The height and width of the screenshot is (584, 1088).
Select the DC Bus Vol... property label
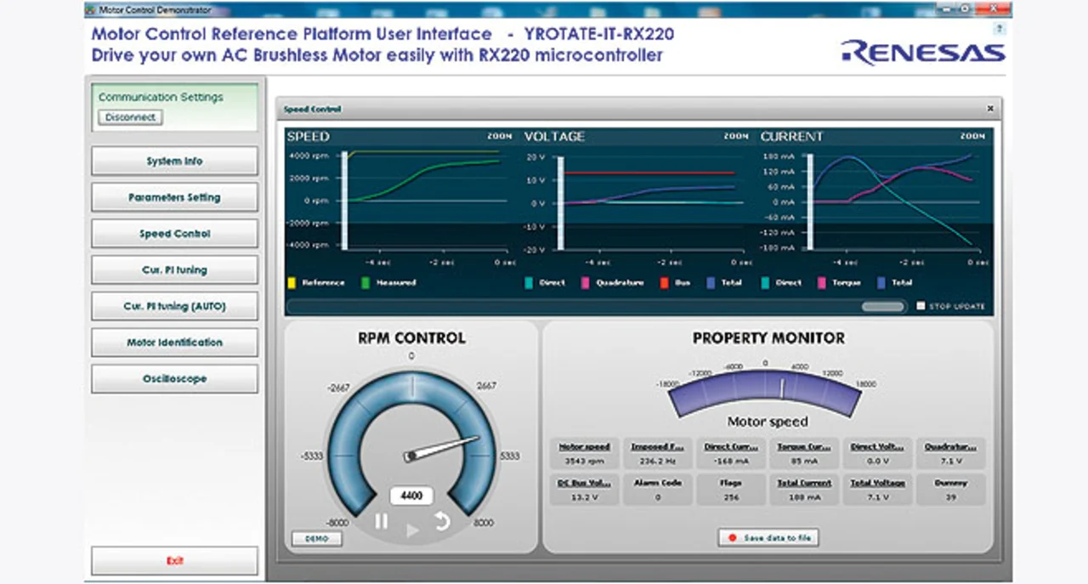(585, 483)
